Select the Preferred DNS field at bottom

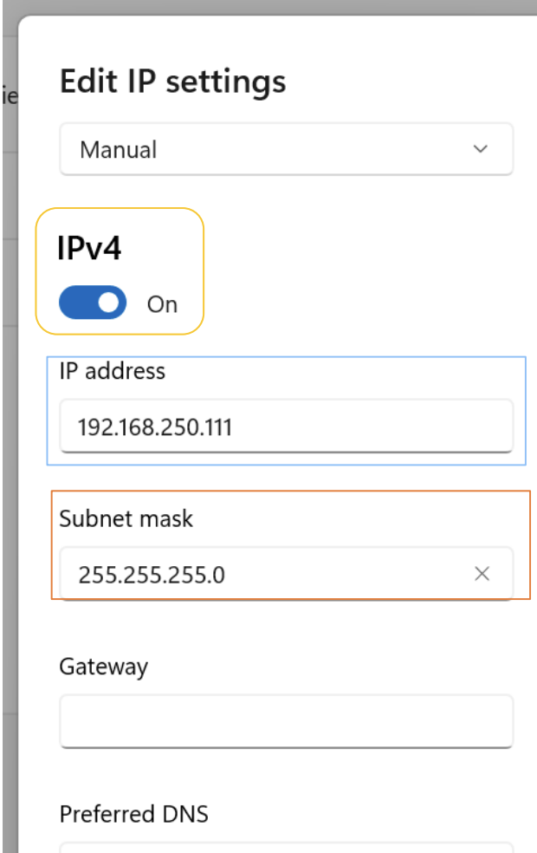(x=287, y=848)
